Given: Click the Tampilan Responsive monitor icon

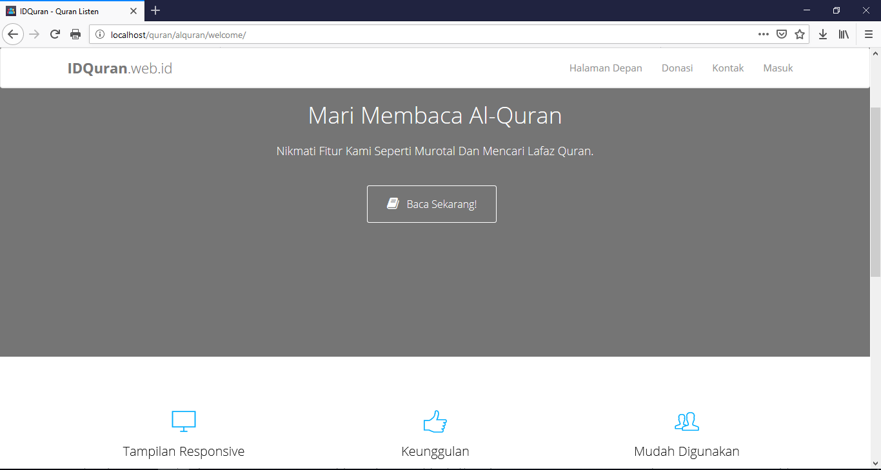Looking at the screenshot, I should [184, 421].
